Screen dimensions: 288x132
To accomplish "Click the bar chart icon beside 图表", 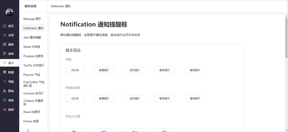I will (x=5, y=91).
